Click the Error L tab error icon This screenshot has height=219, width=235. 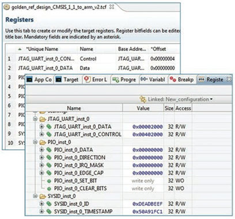88,79
